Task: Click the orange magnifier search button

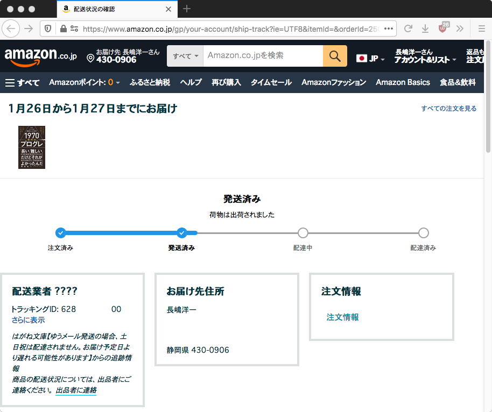Action: coord(335,56)
